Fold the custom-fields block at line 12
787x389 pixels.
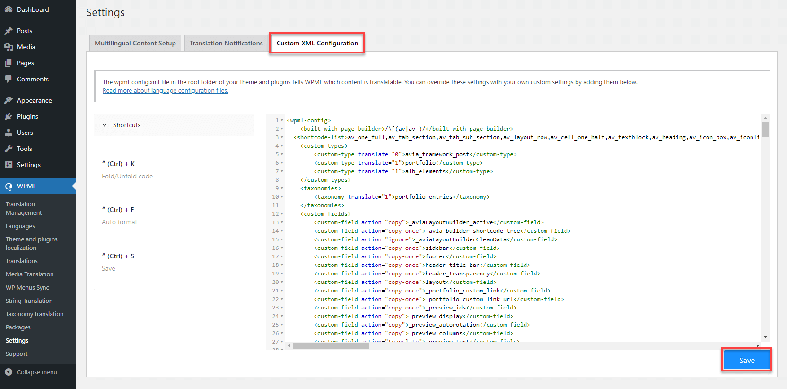pyautogui.click(x=282, y=214)
